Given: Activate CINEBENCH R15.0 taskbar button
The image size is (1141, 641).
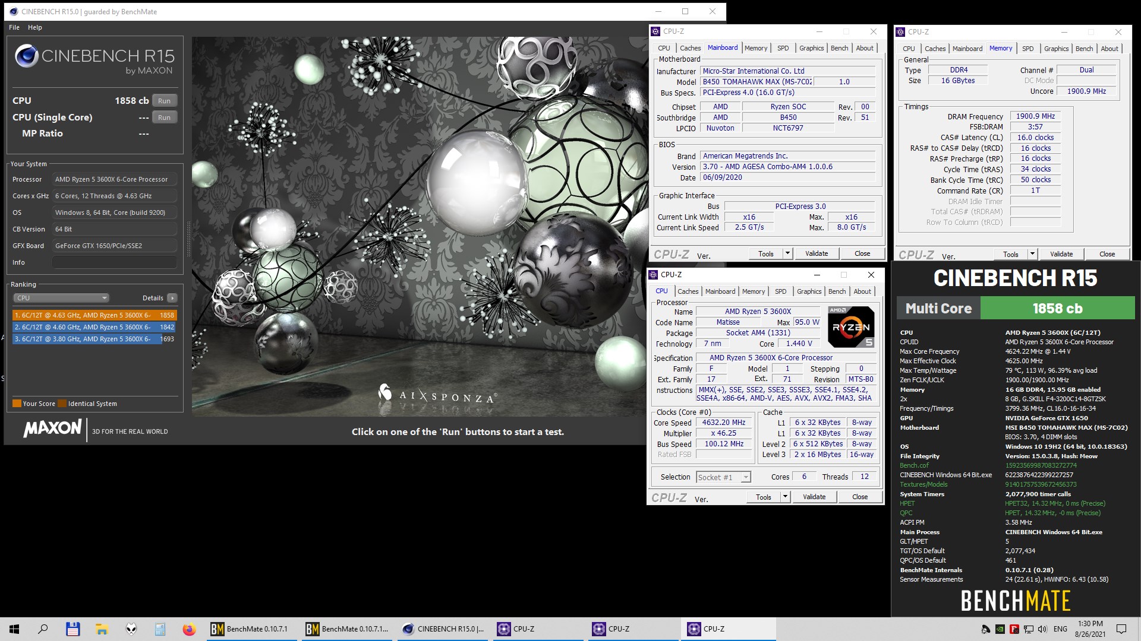Looking at the screenshot, I should click(x=442, y=629).
